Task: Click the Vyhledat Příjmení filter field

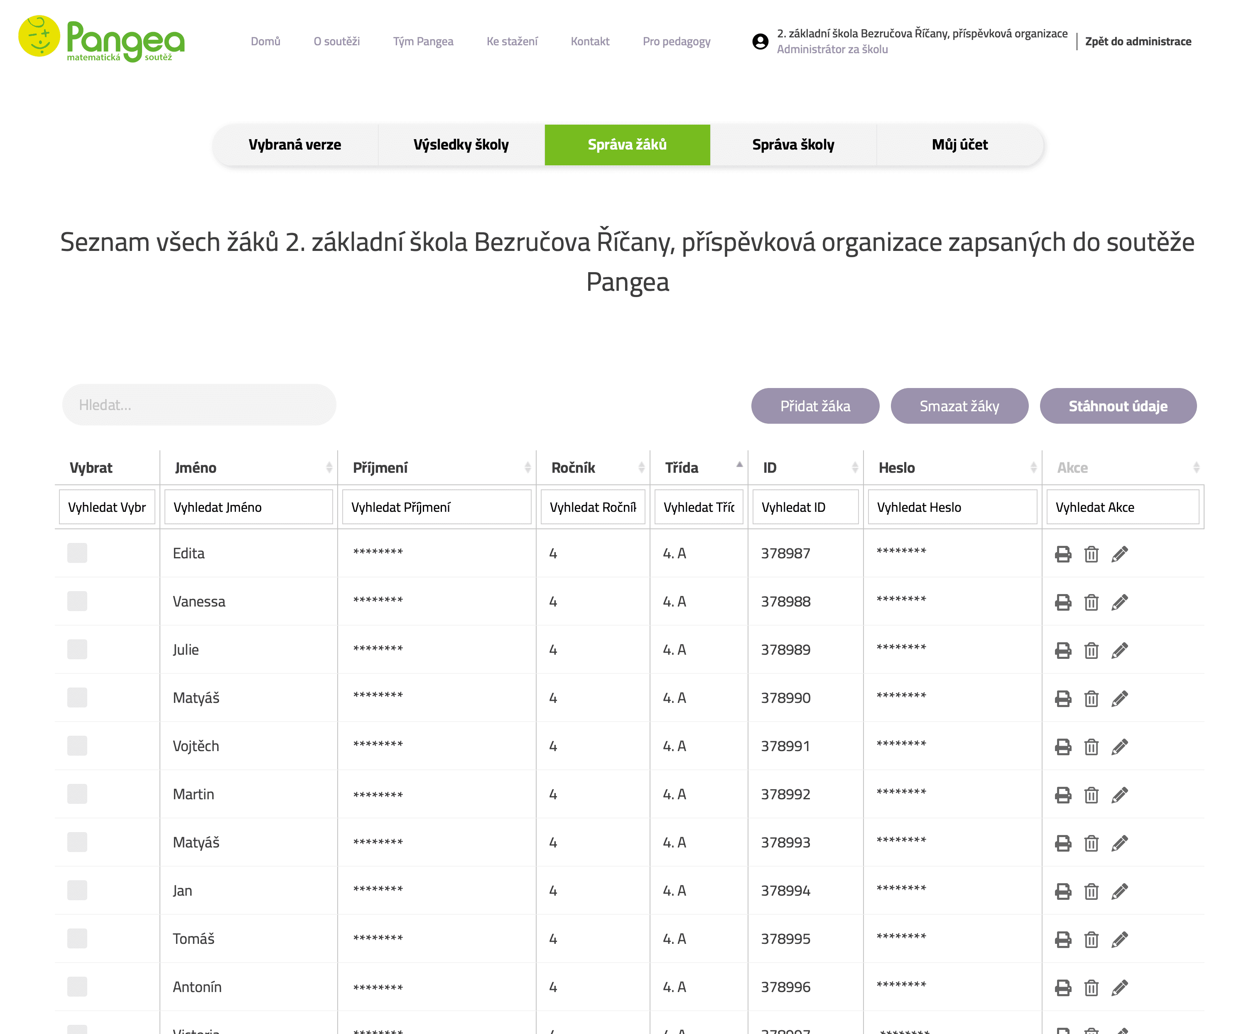Action: point(437,507)
